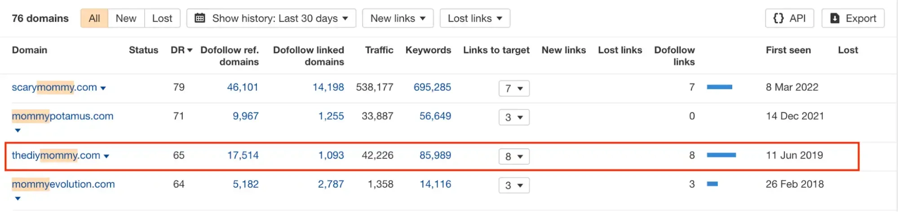898x212 pixels.
Task: Click the Export download icon
Action: click(835, 18)
